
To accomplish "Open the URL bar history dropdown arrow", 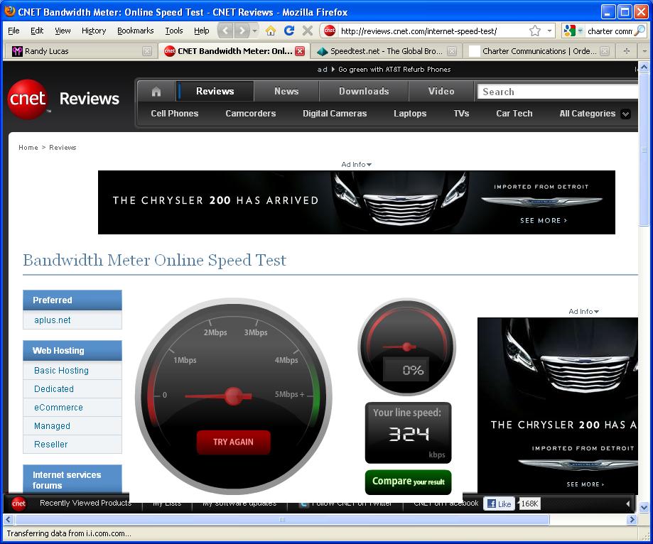I will 550,31.
